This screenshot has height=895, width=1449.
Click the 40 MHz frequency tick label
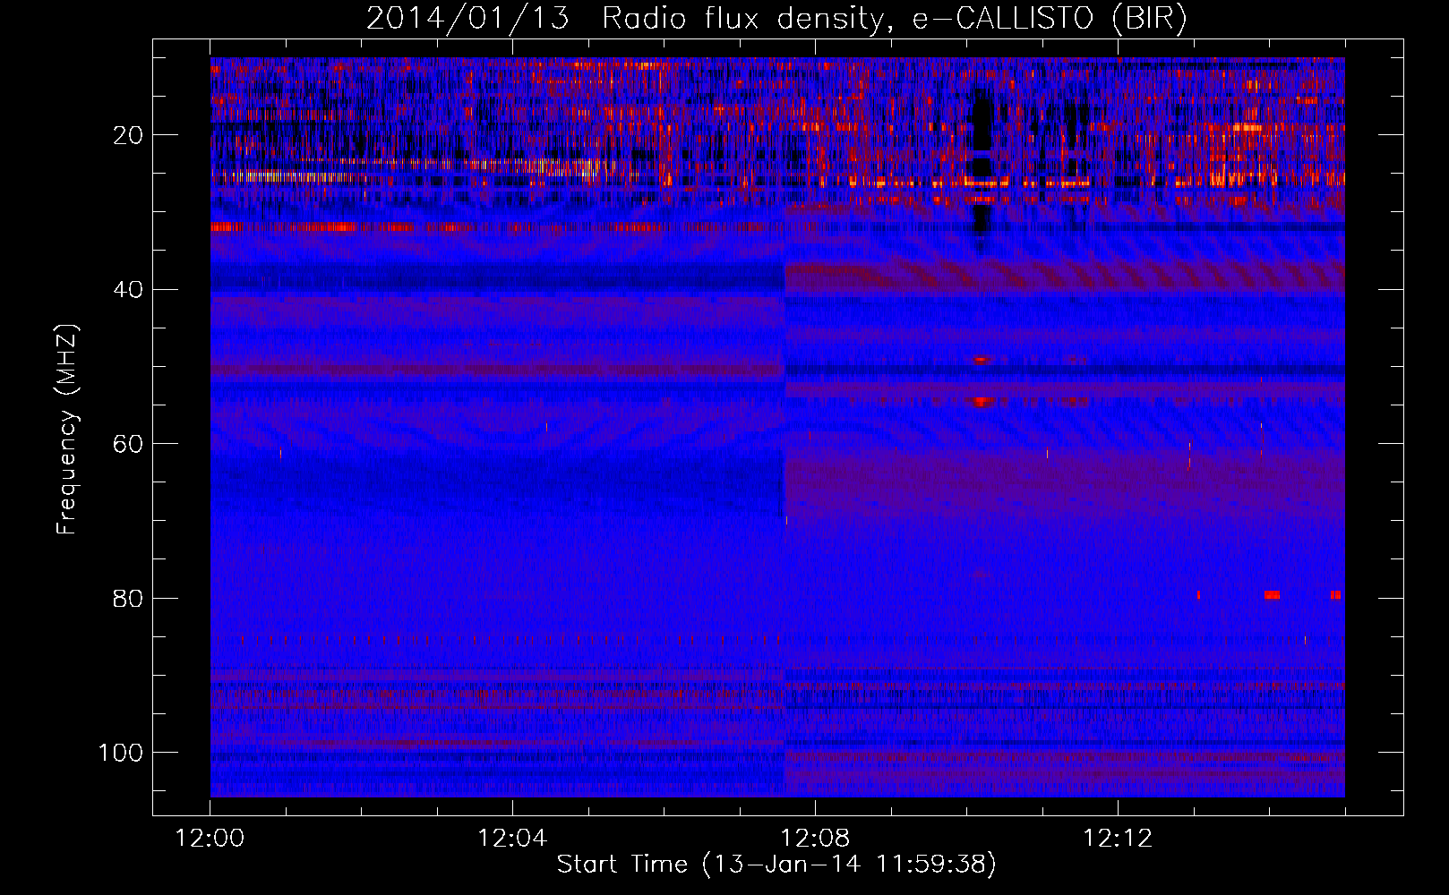click(x=129, y=290)
